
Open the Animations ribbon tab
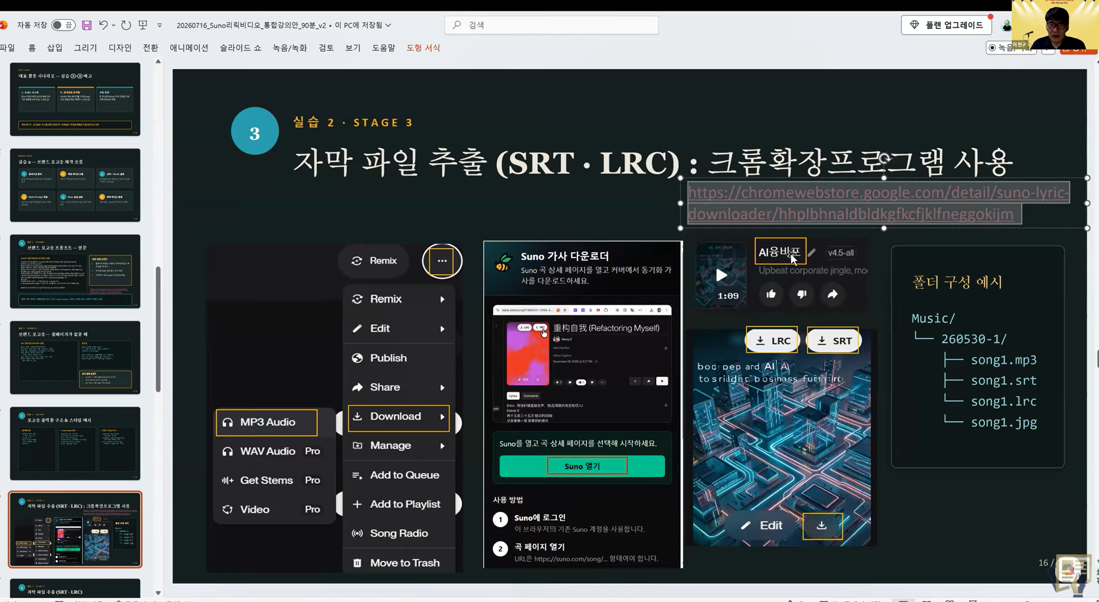pyautogui.click(x=189, y=48)
